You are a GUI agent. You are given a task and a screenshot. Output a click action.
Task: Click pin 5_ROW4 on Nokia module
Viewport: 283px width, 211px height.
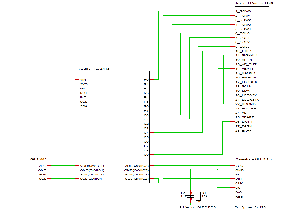pos(243,29)
